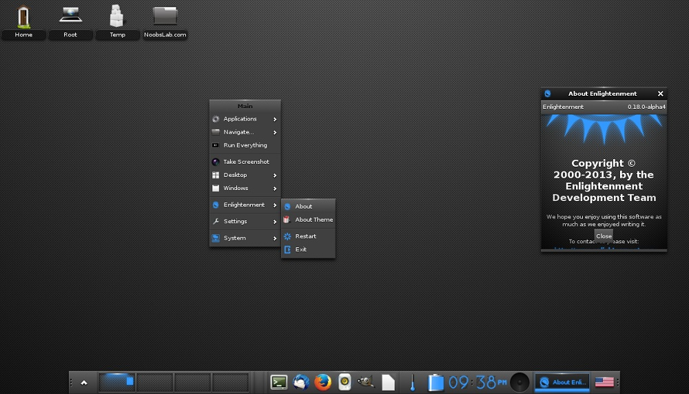Switch to the second virtual desktop in pager
This screenshot has height=394, width=689.
tap(154, 382)
